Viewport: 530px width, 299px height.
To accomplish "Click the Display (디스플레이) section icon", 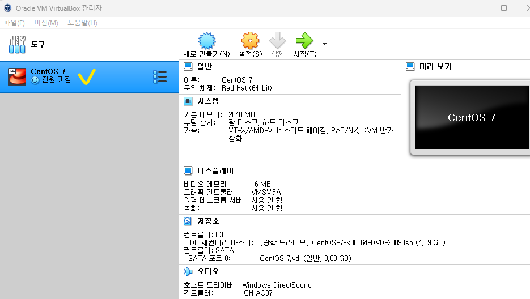I will (188, 170).
